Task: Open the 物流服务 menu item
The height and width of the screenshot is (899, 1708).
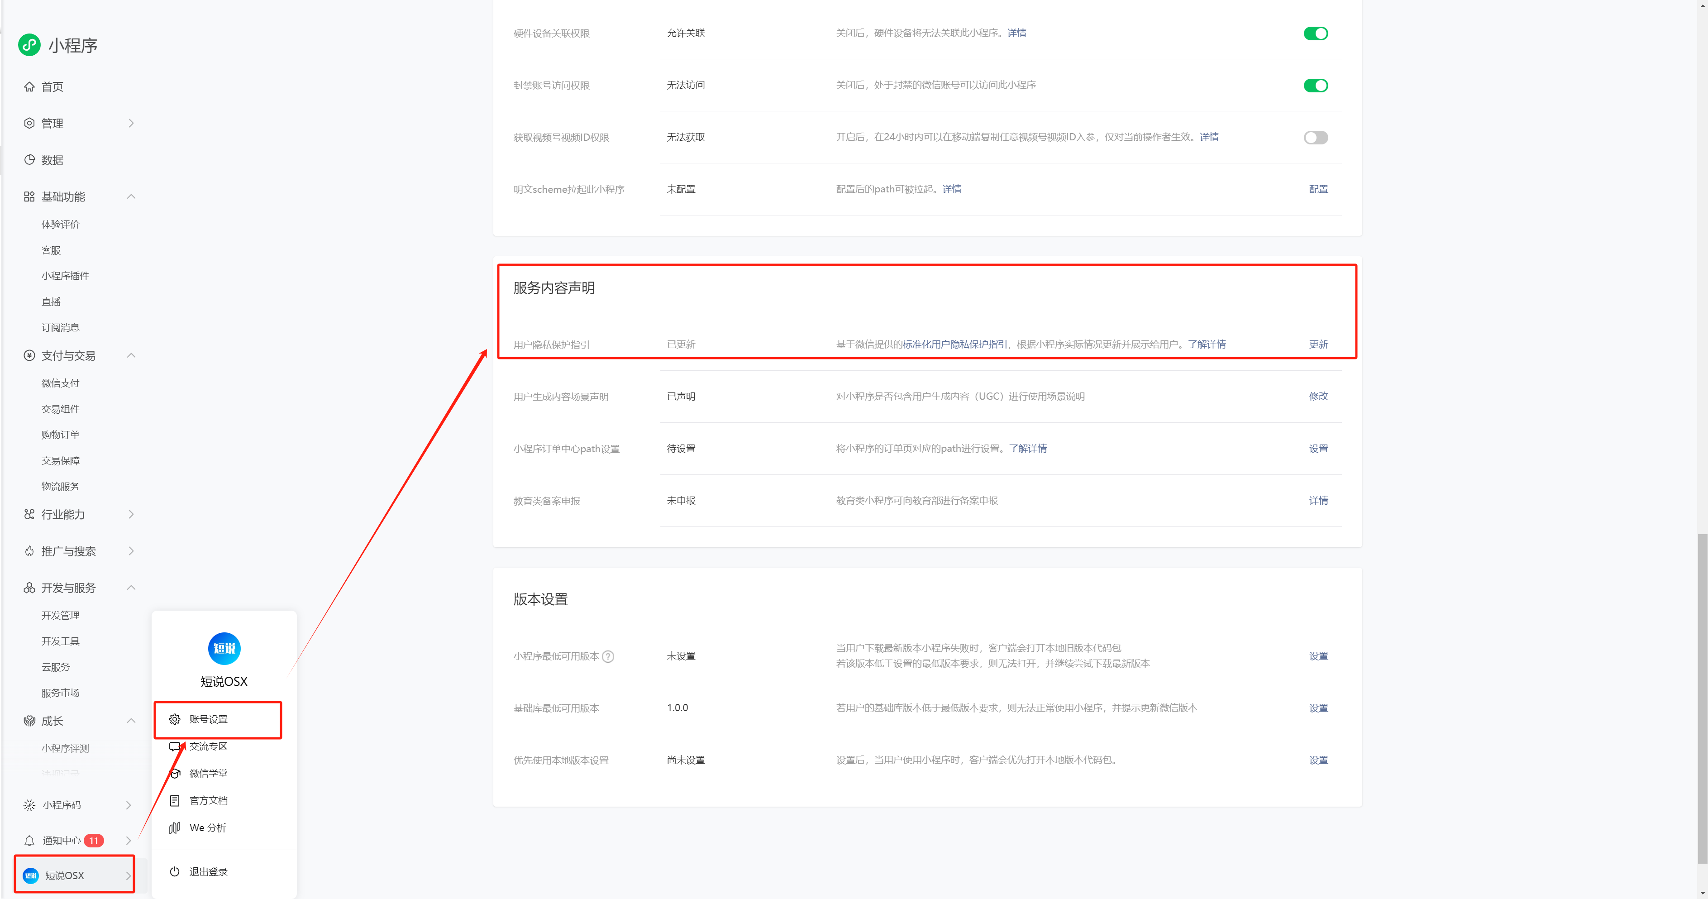Action: coord(60,487)
